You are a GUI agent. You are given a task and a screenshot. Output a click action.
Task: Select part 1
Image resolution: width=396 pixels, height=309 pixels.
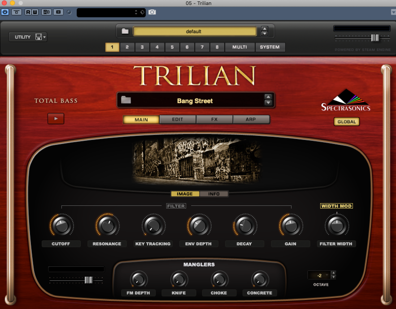coord(112,47)
